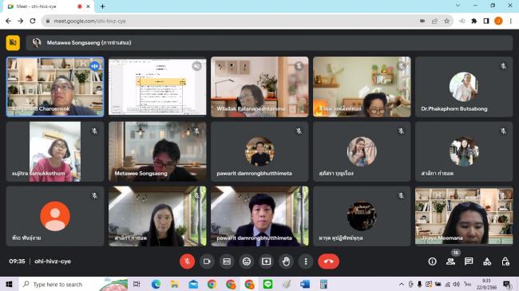Open host controls lock icon
Screen dimensions: 519x291
coord(505,262)
